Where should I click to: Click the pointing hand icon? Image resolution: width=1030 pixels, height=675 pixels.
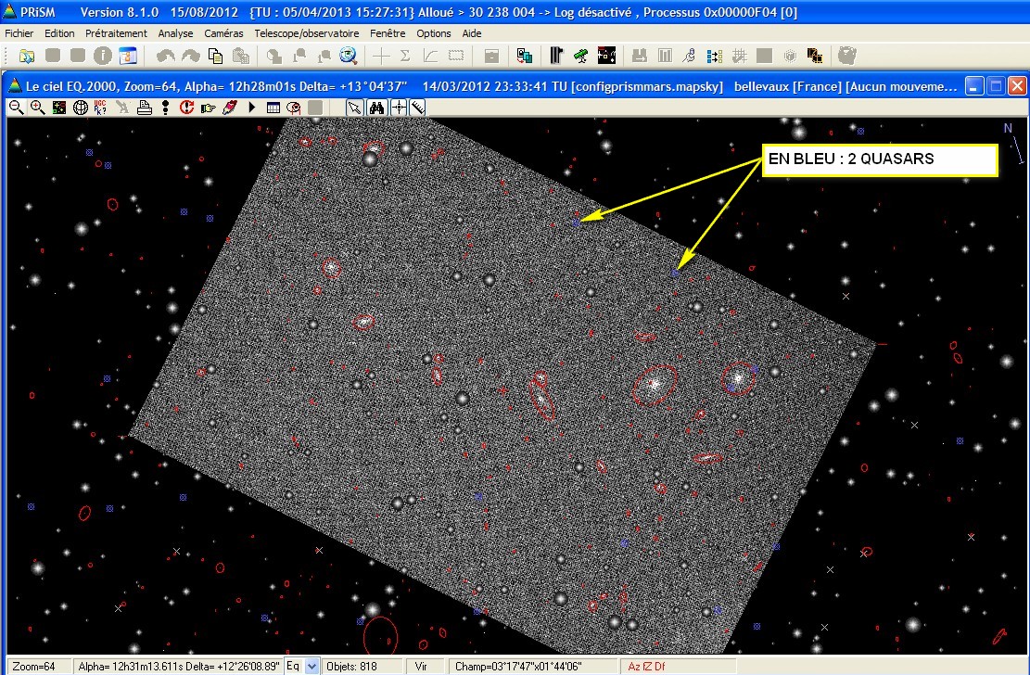tap(209, 108)
